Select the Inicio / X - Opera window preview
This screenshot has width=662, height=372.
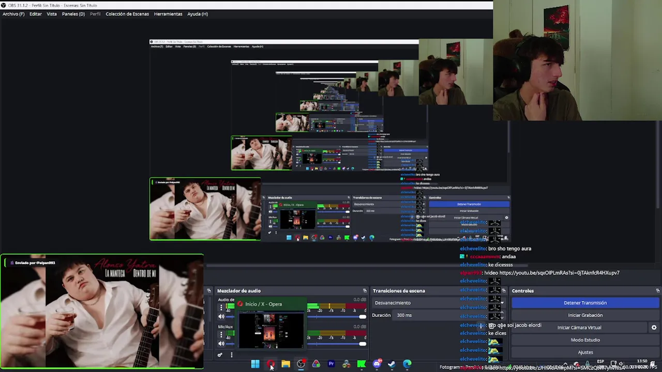pos(270,324)
